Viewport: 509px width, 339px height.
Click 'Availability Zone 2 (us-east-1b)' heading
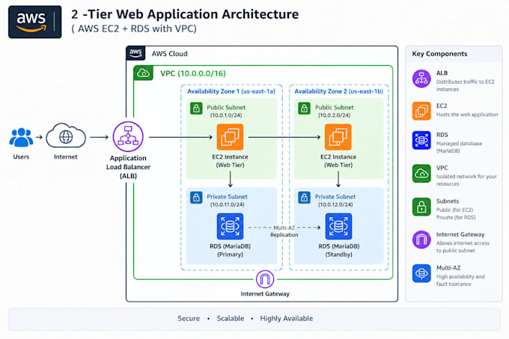click(338, 91)
